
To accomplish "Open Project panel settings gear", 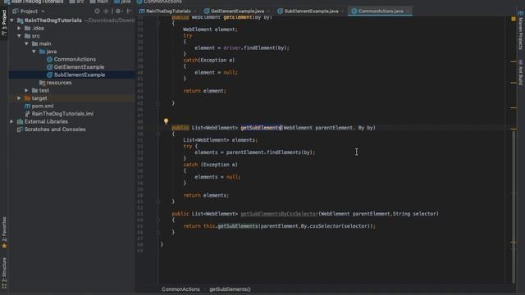I will [118, 11].
